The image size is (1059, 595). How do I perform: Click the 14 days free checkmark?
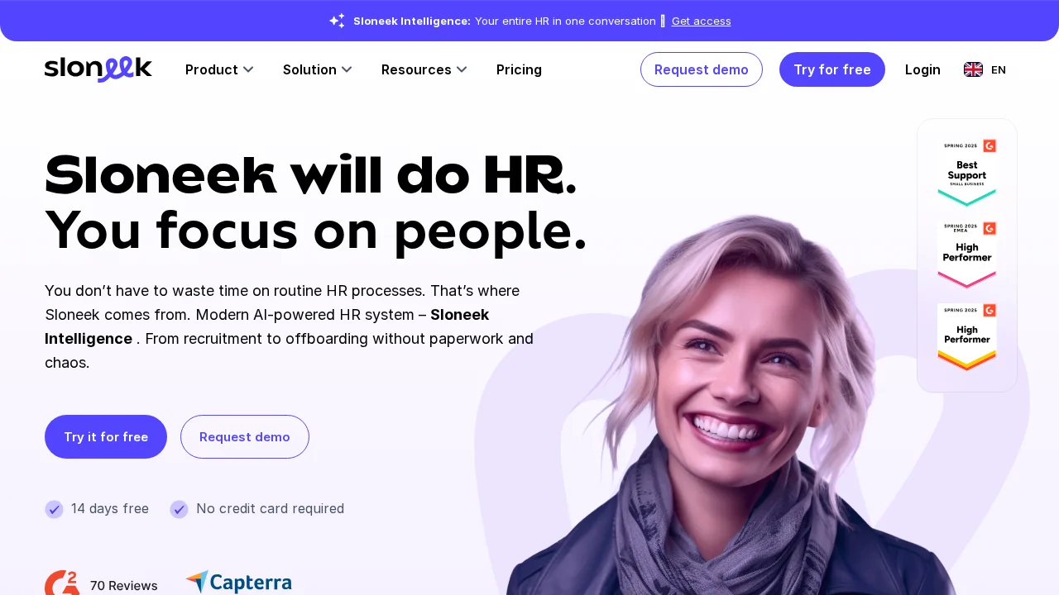click(x=54, y=509)
